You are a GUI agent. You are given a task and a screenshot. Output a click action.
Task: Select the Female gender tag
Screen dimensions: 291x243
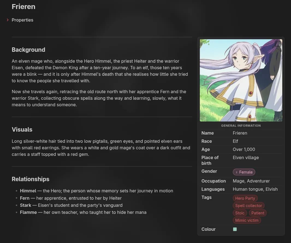(x=244, y=172)
